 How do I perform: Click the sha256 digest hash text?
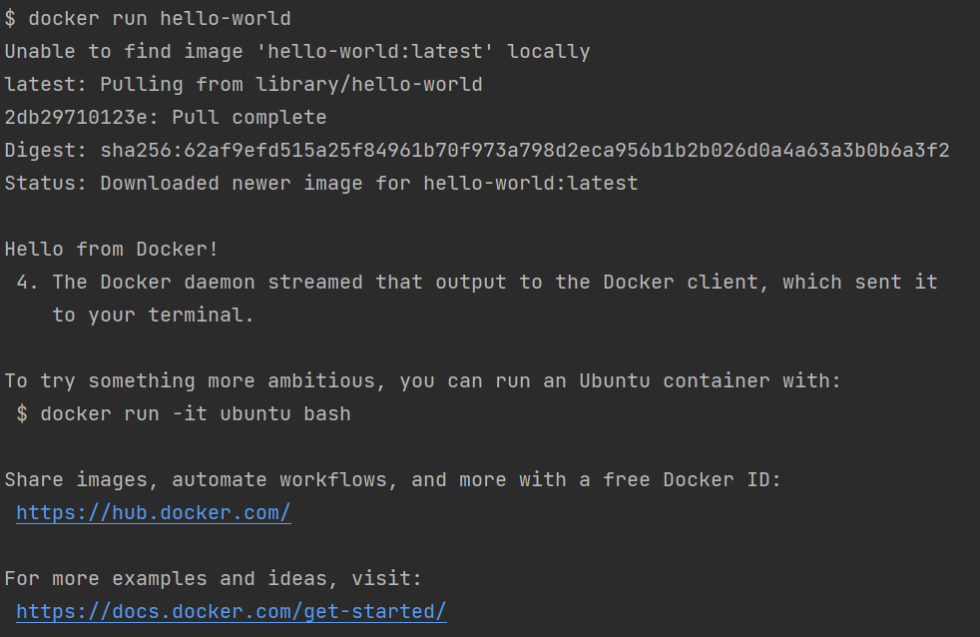point(525,151)
